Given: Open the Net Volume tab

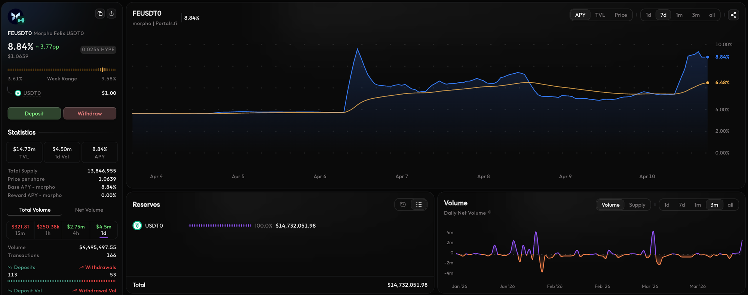Looking at the screenshot, I should 89,210.
